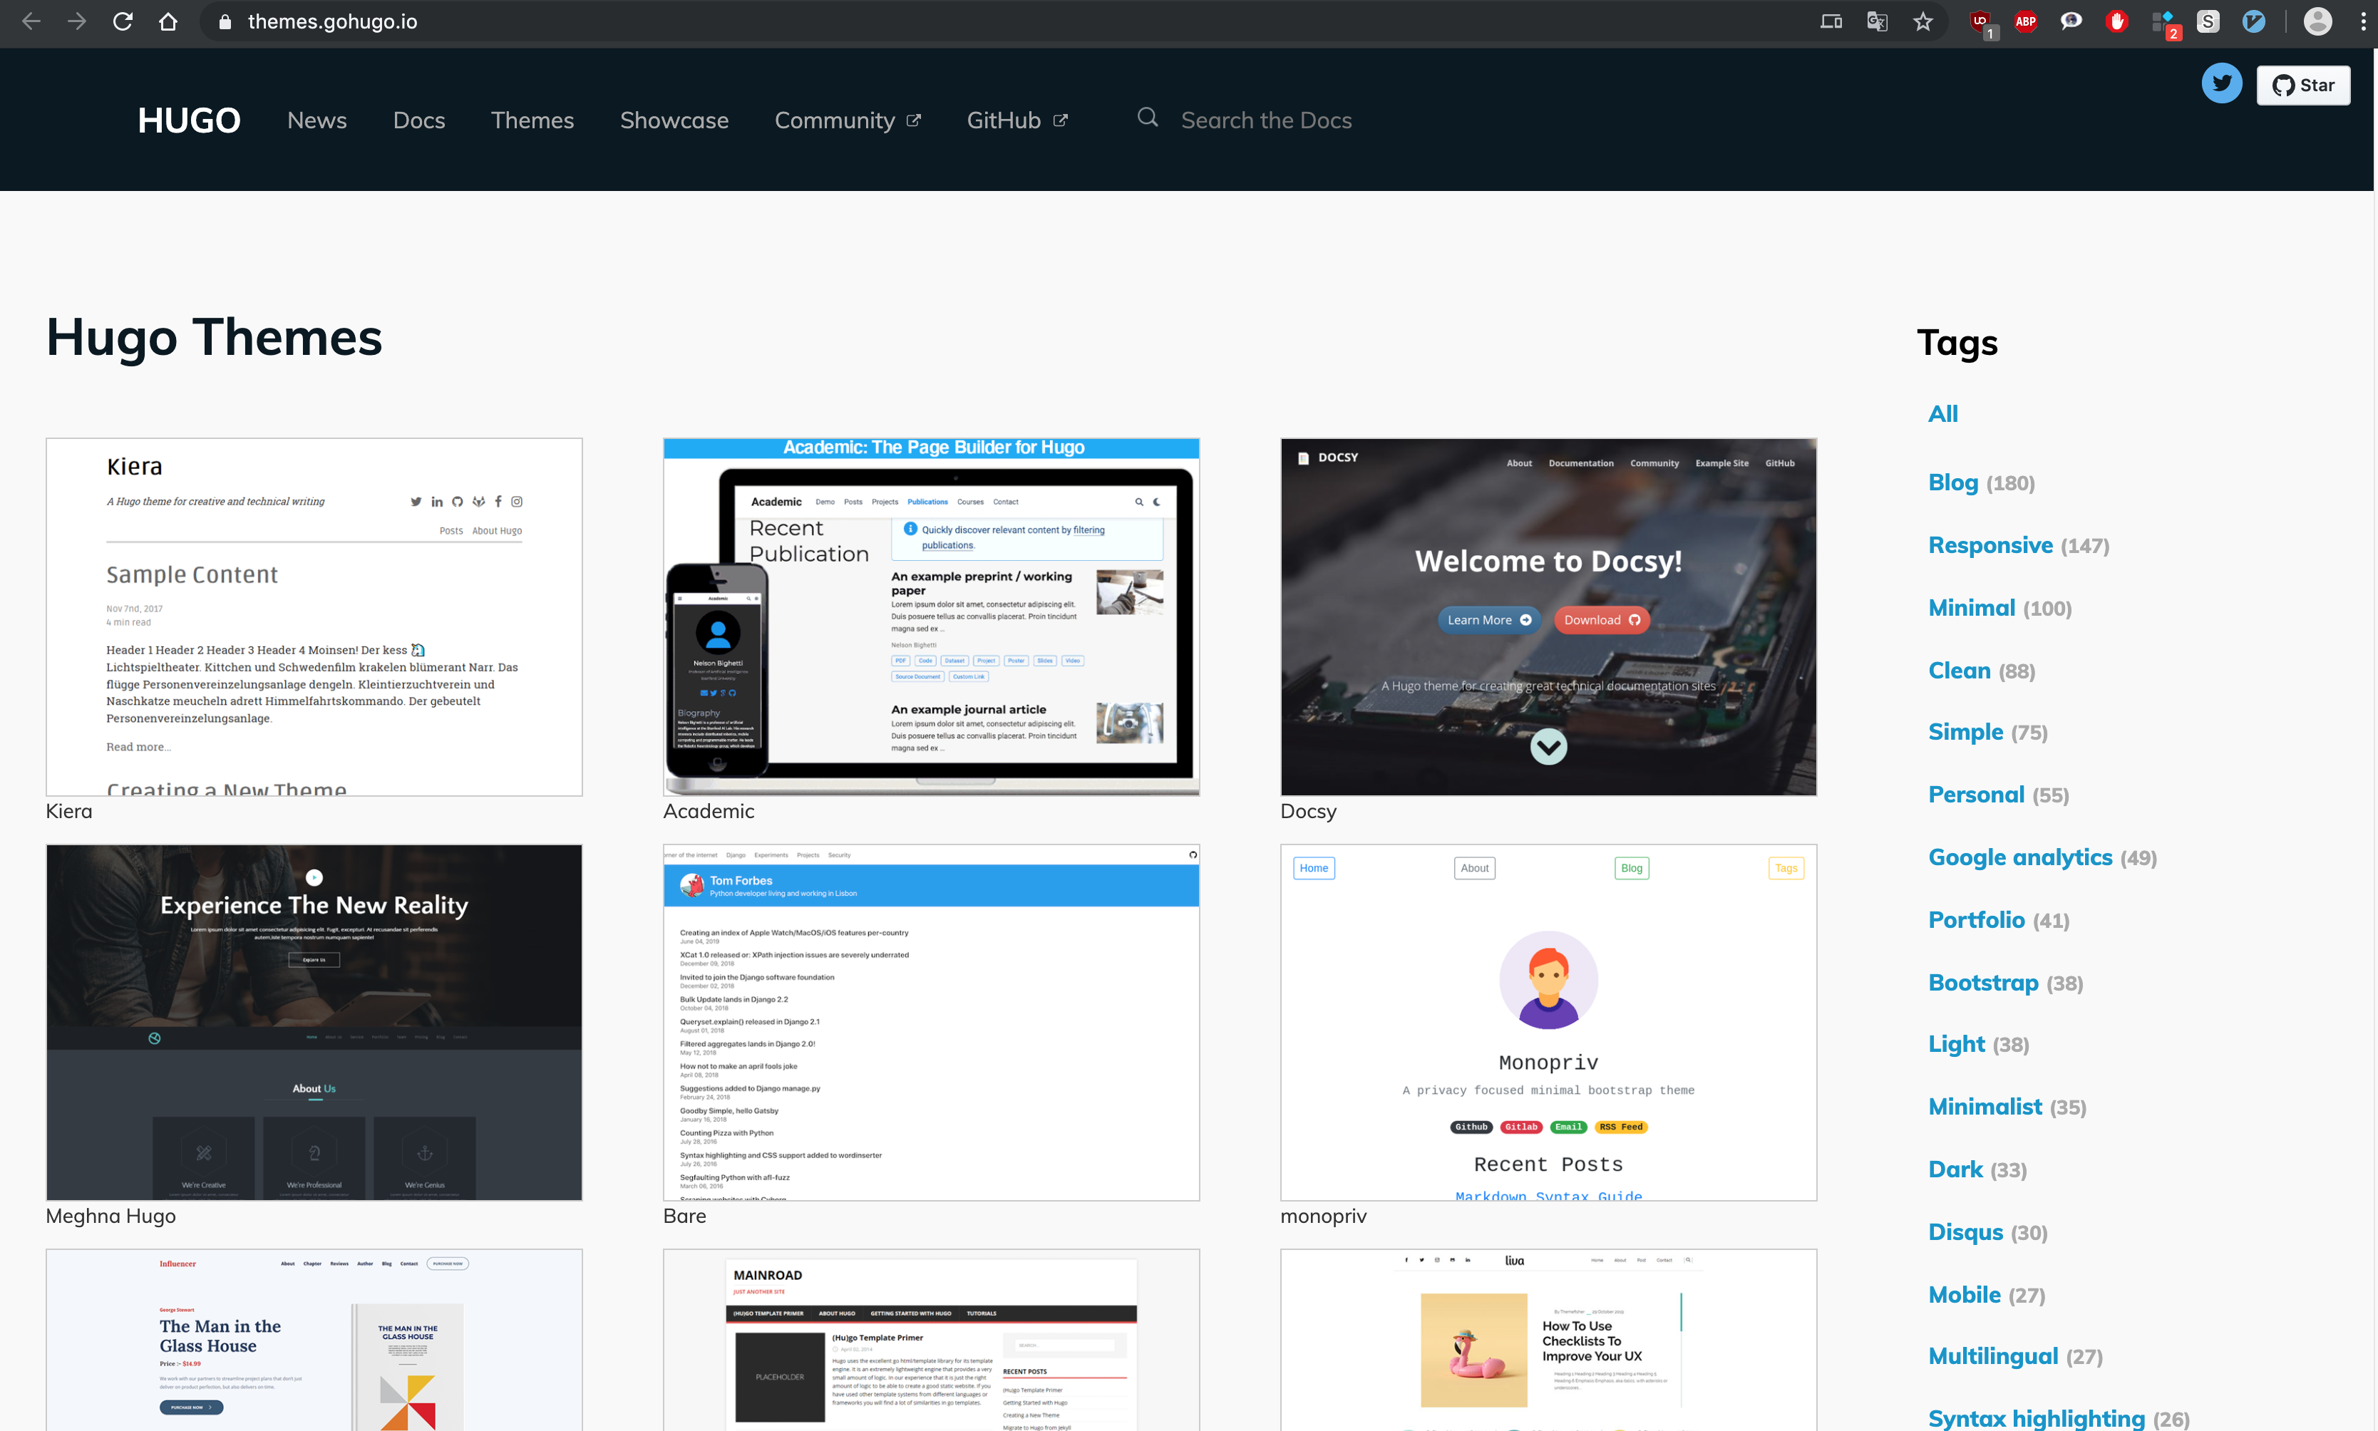2378x1431 pixels.
Task: Click the uBlock Origin extension icon
Action: coord(1981,21)
